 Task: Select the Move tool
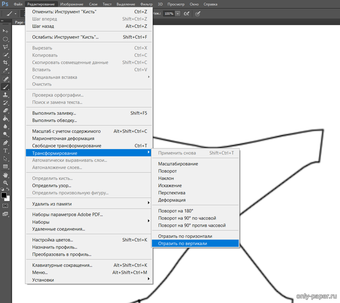(6, 31)
